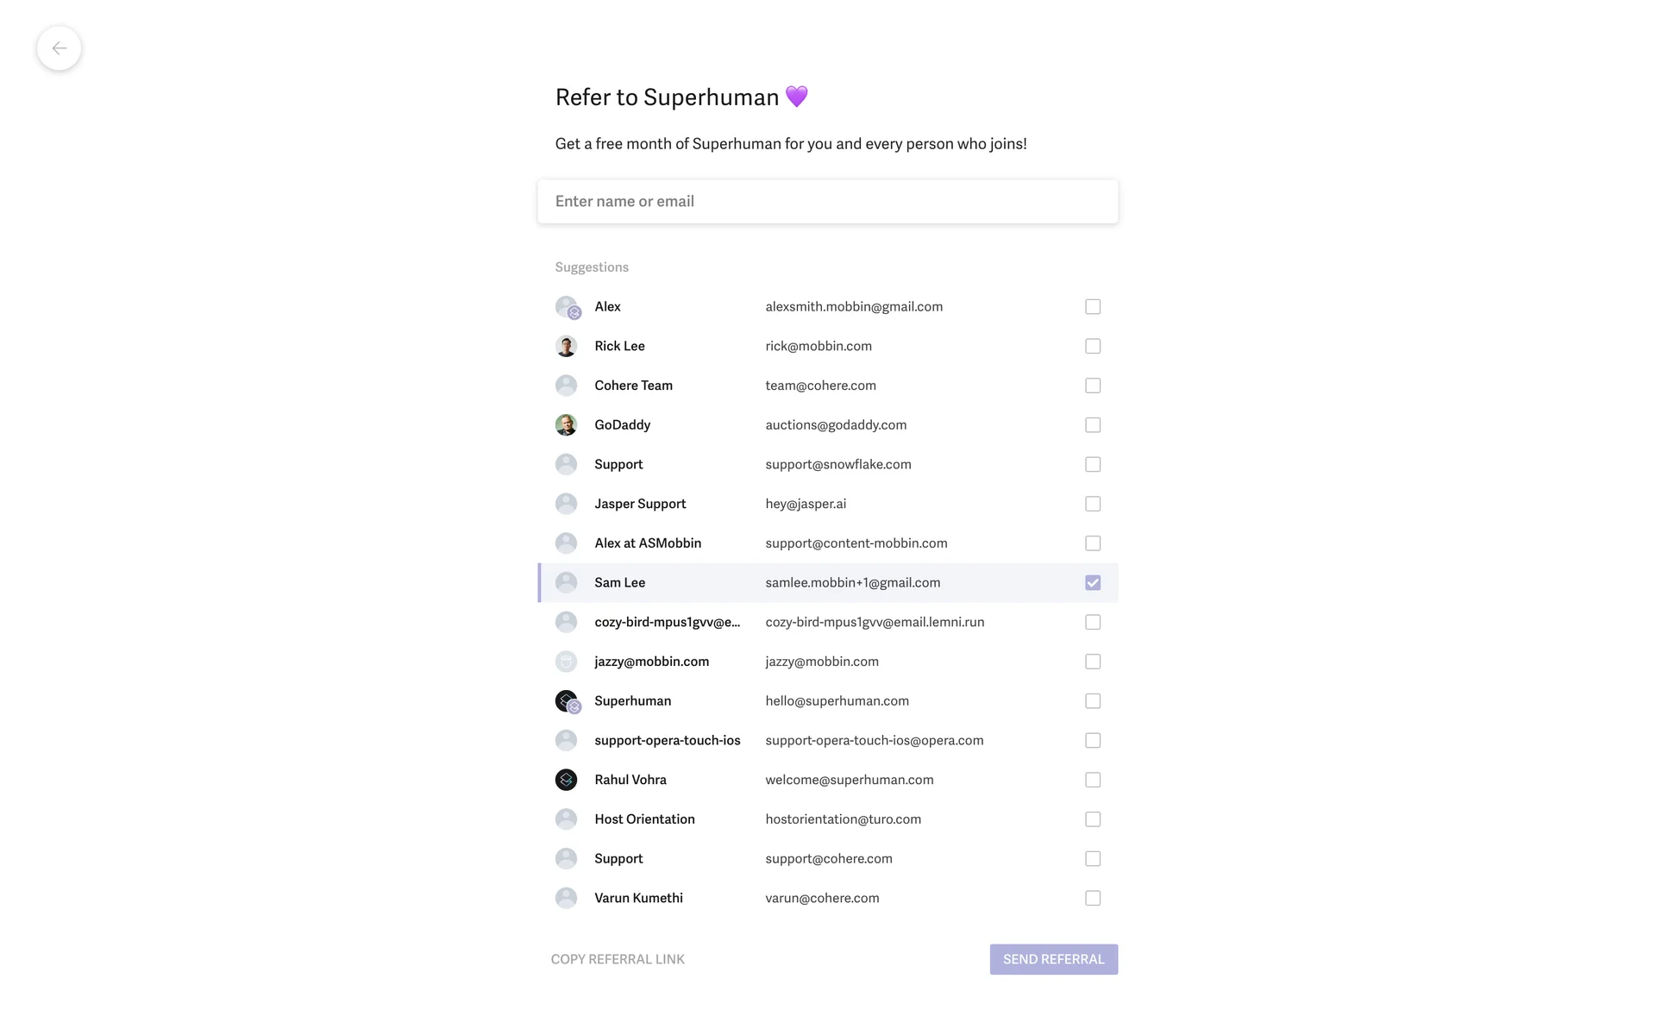1656x1035 pixels.
Task: Select the Rick Lee checkbox
Action: coord(1093,346)
